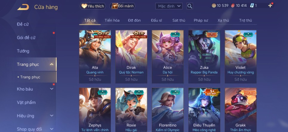Tap the gold coin currency icon
288x132 pixels.
click(x=214, y=6)
